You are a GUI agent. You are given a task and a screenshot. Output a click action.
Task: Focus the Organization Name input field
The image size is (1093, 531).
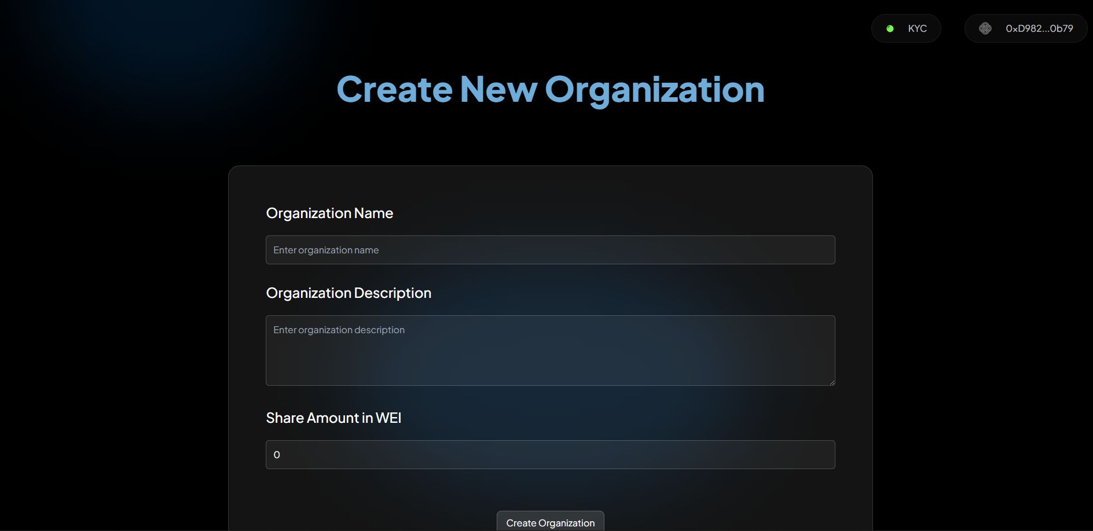[x=550, y=250]
